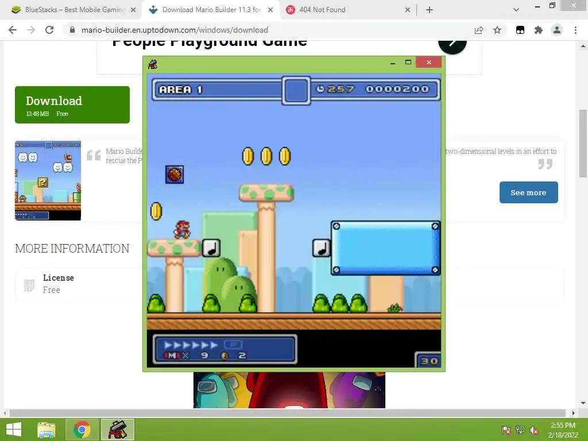Click the left music note block
This screenshot has height=441, width=588.
[211, 248]
